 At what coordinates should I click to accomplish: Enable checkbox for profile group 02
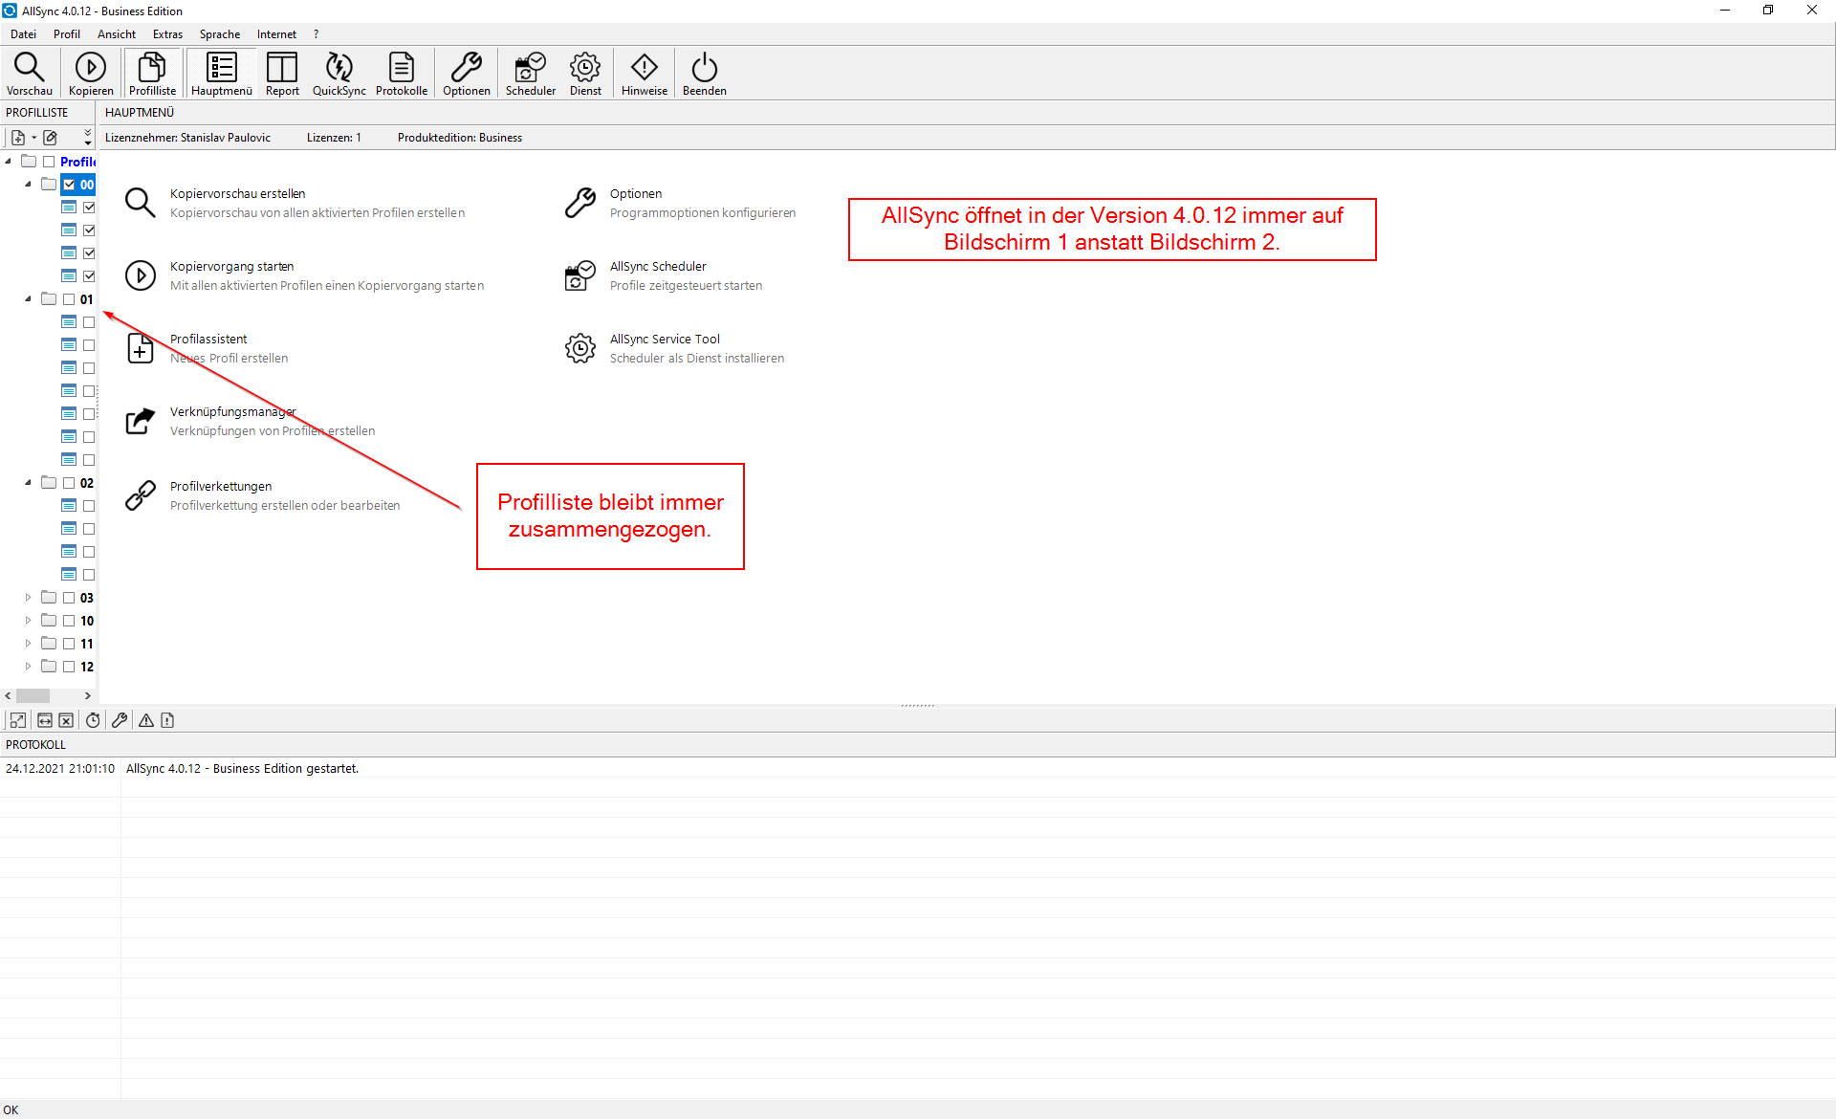coord(69,483)
